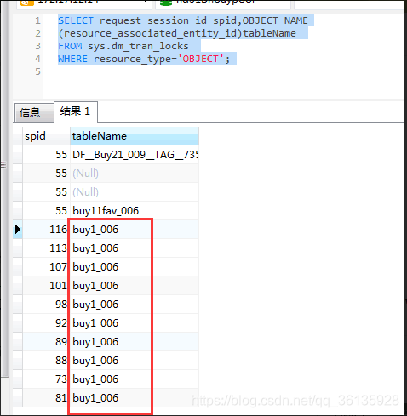Click the FROM keyword on line 3
Image resolution: width=407 pixels, height=416 pixels.
[x=70, y=46]
